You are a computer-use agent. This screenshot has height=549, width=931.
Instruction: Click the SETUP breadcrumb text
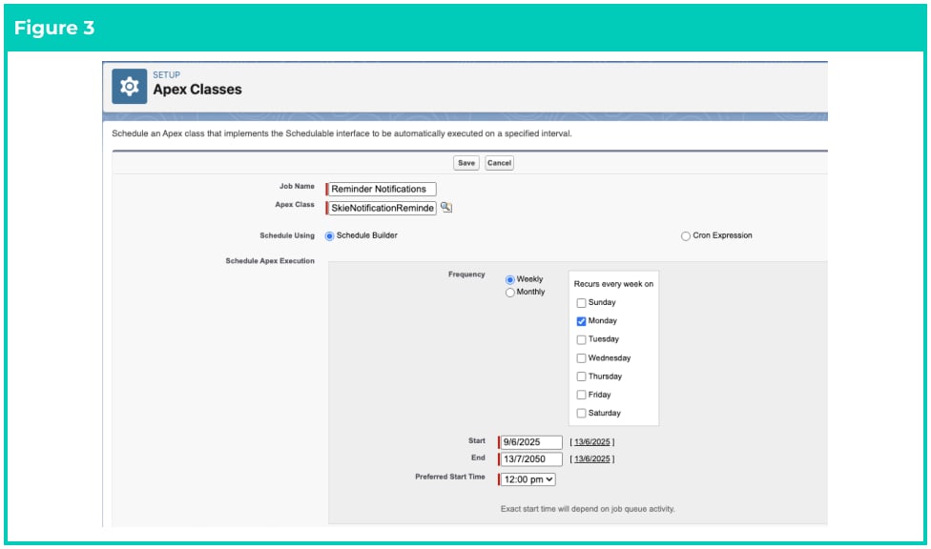166,74
